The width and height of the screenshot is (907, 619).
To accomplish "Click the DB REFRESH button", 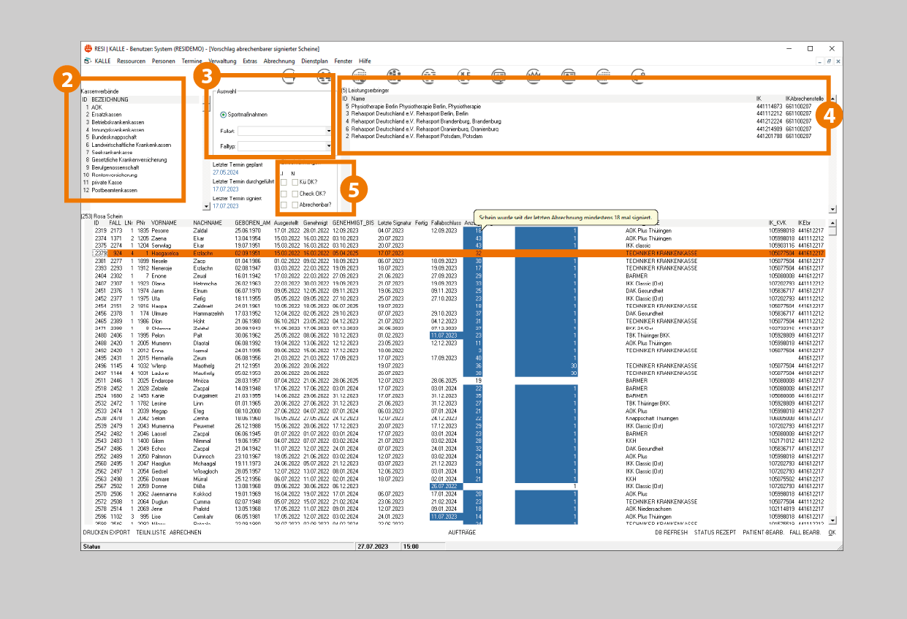I will point(671,533).
